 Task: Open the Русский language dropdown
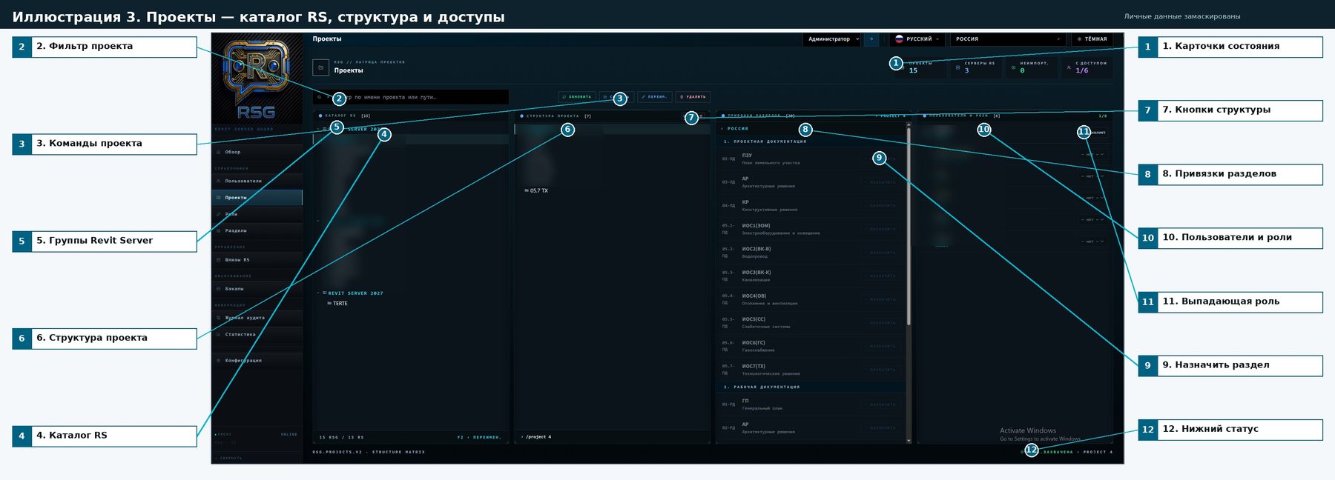tap(917, 39)
